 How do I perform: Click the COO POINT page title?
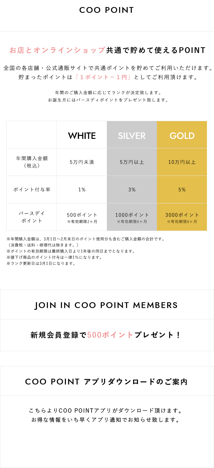point(107,10)
